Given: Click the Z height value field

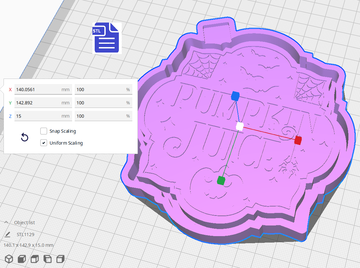Looking at the screenshot, I should pos(43,116).
